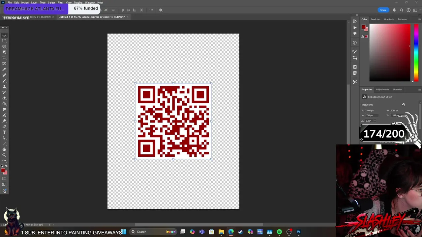
Task: Expand the icon strip double-arrow
Action: click(x=357, y=15)
